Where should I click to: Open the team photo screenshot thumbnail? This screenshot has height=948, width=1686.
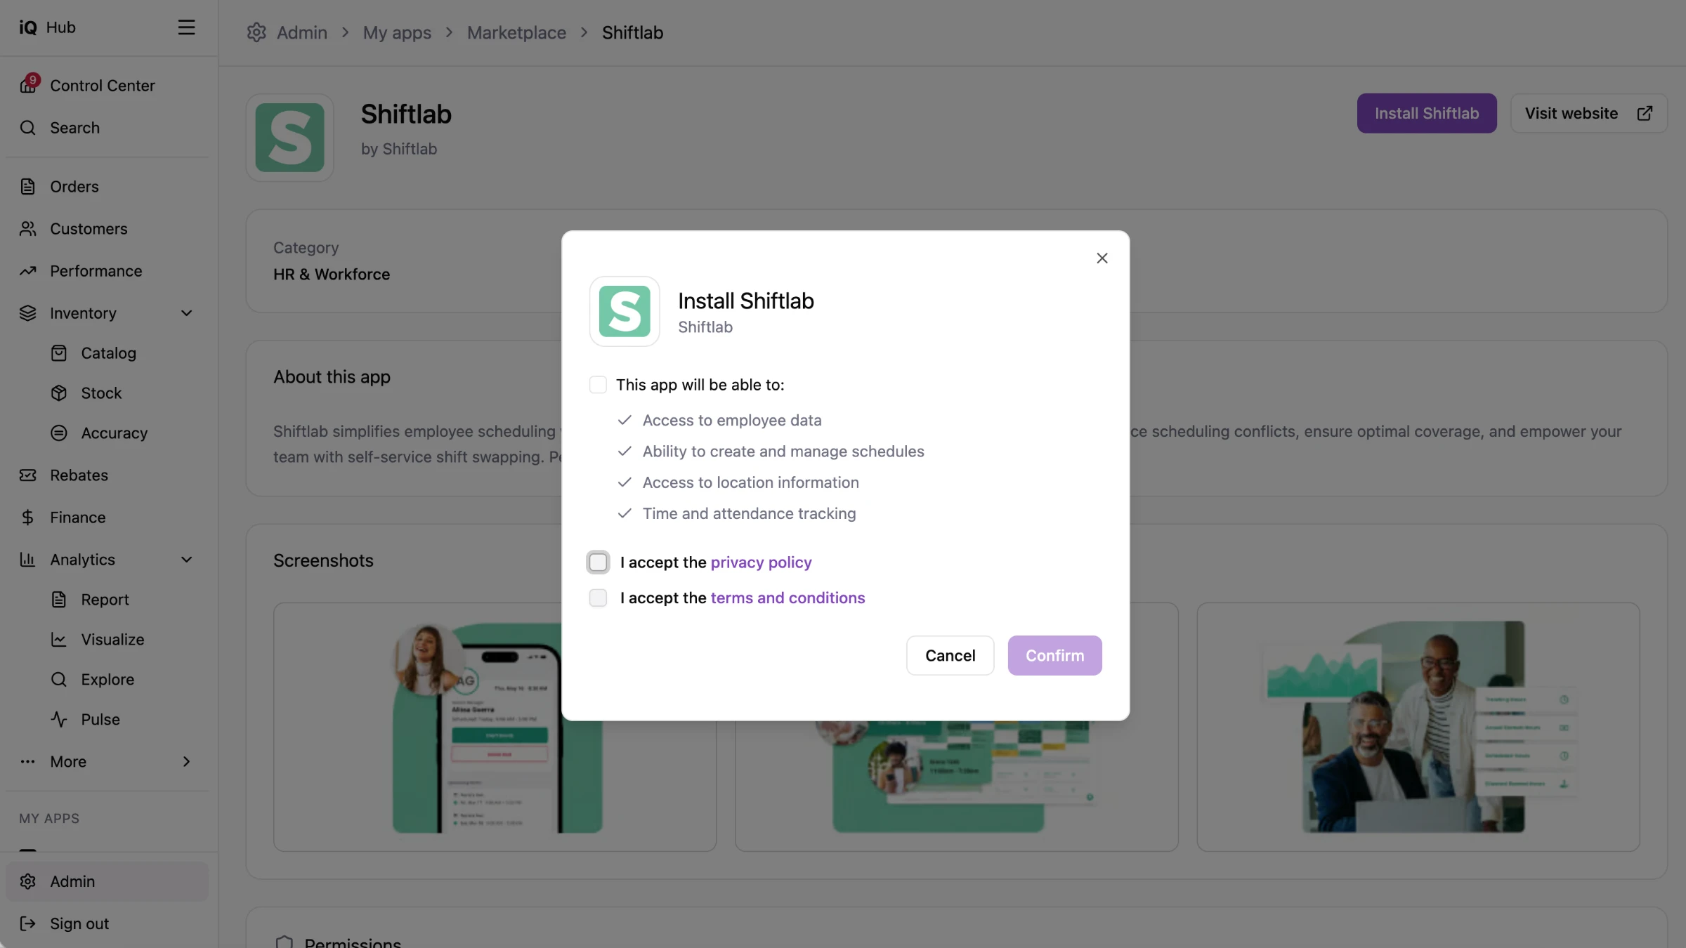[1418, 727]
